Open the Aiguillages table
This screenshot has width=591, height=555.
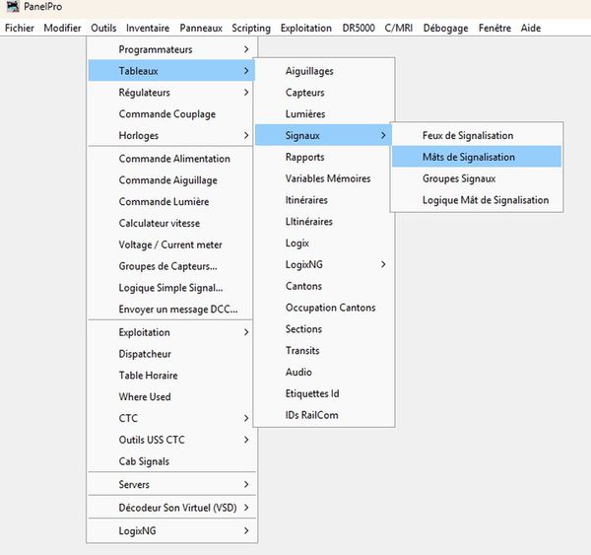tap(309, 71)
